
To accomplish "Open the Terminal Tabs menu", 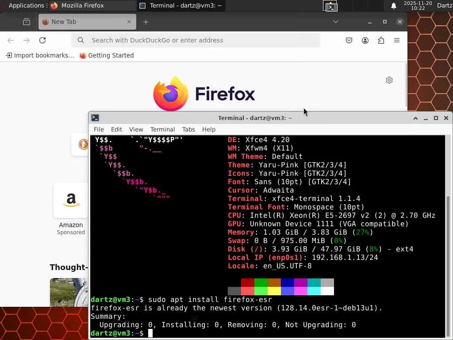I will 188,130.
